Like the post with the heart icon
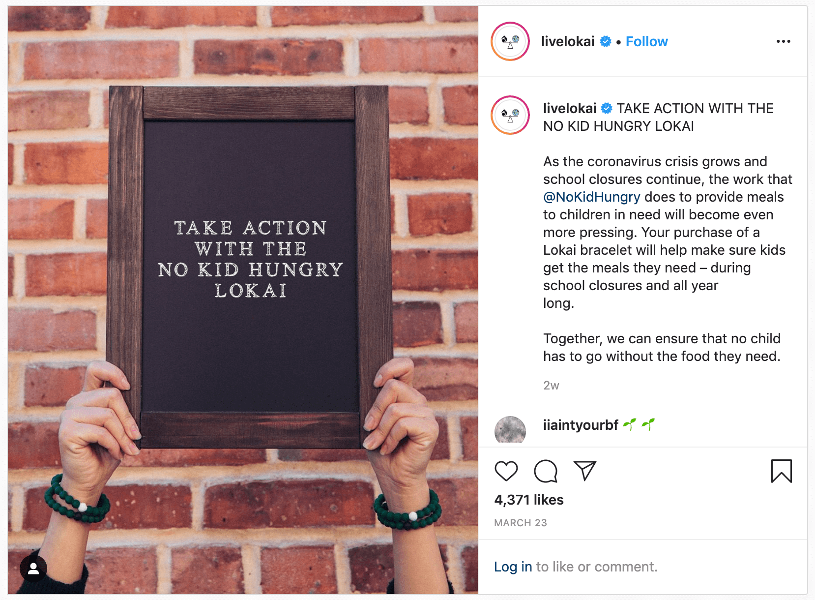815x600 pixels. (506, 471)
